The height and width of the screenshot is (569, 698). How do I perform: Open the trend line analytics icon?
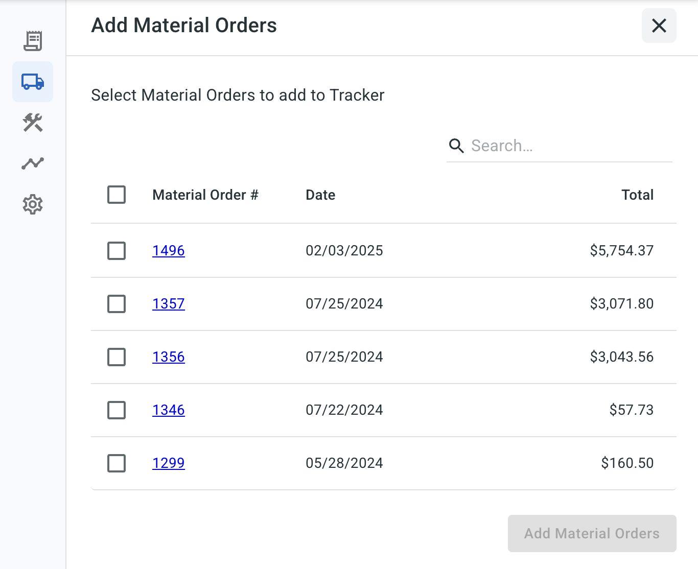[33, 163]
